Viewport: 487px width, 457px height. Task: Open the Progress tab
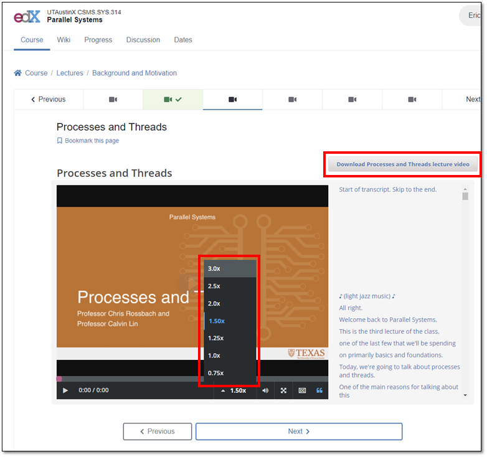click(x=98, y=40)
